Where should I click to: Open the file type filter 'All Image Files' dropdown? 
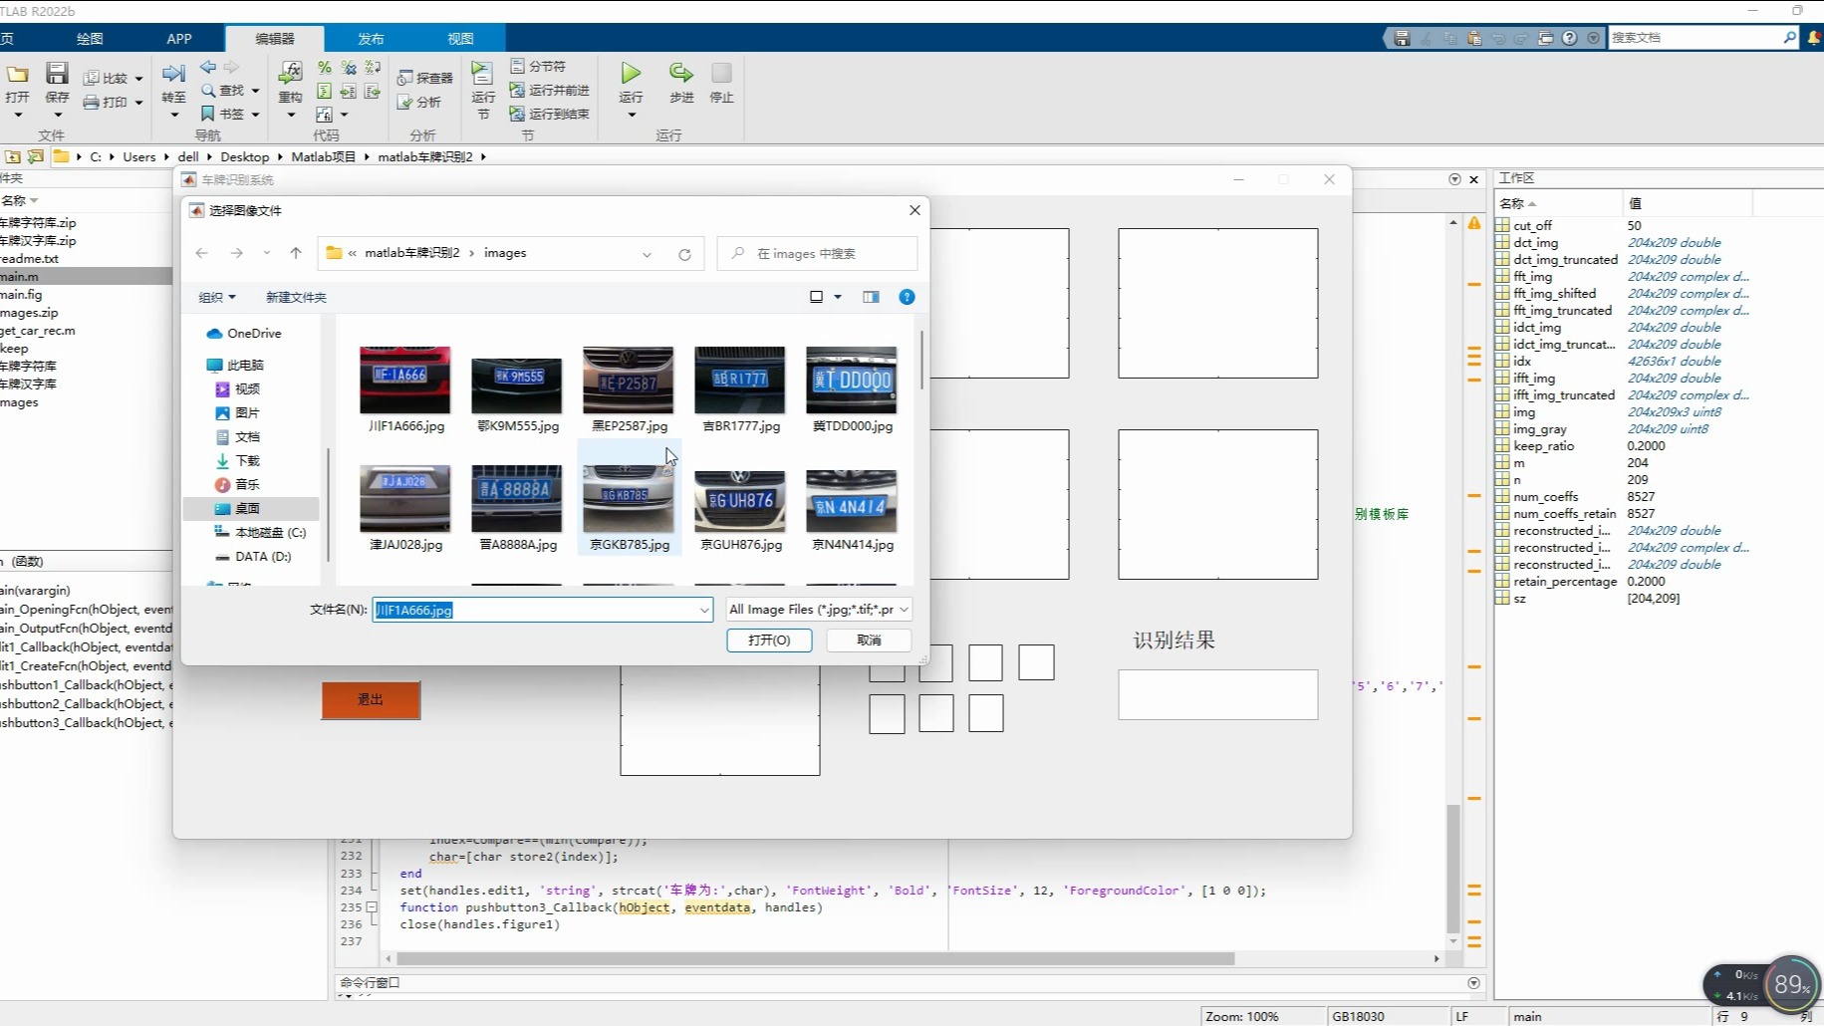click(x=818, y=610)
